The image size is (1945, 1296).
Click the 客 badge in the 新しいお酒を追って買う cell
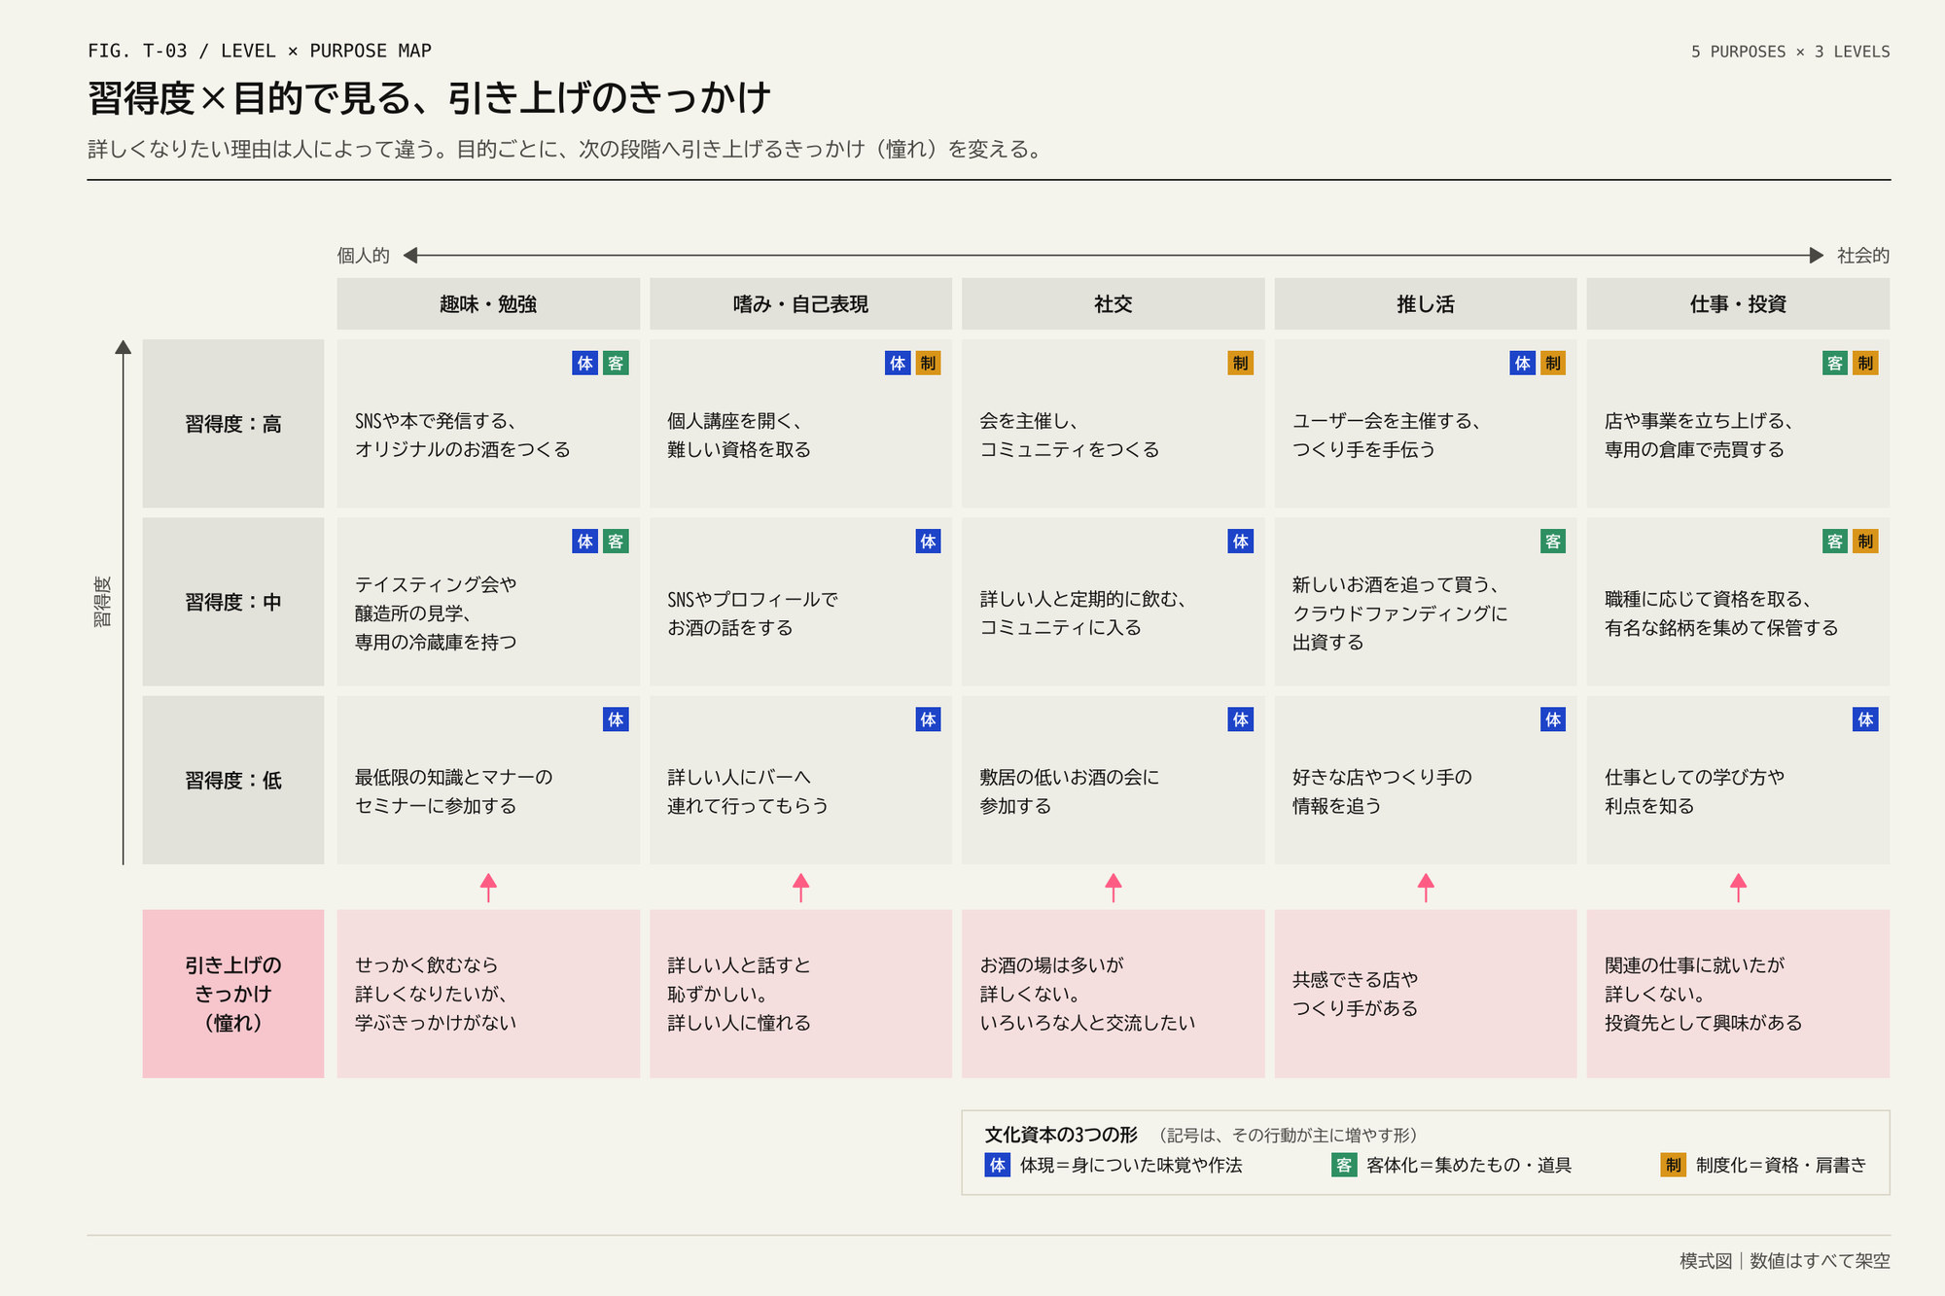[x=1552, y=542]
